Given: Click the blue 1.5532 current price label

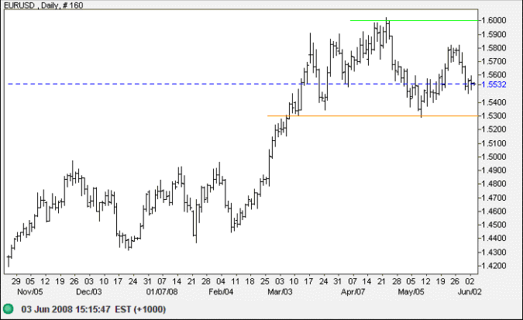Looking at the screenshot, I should 494,84.
